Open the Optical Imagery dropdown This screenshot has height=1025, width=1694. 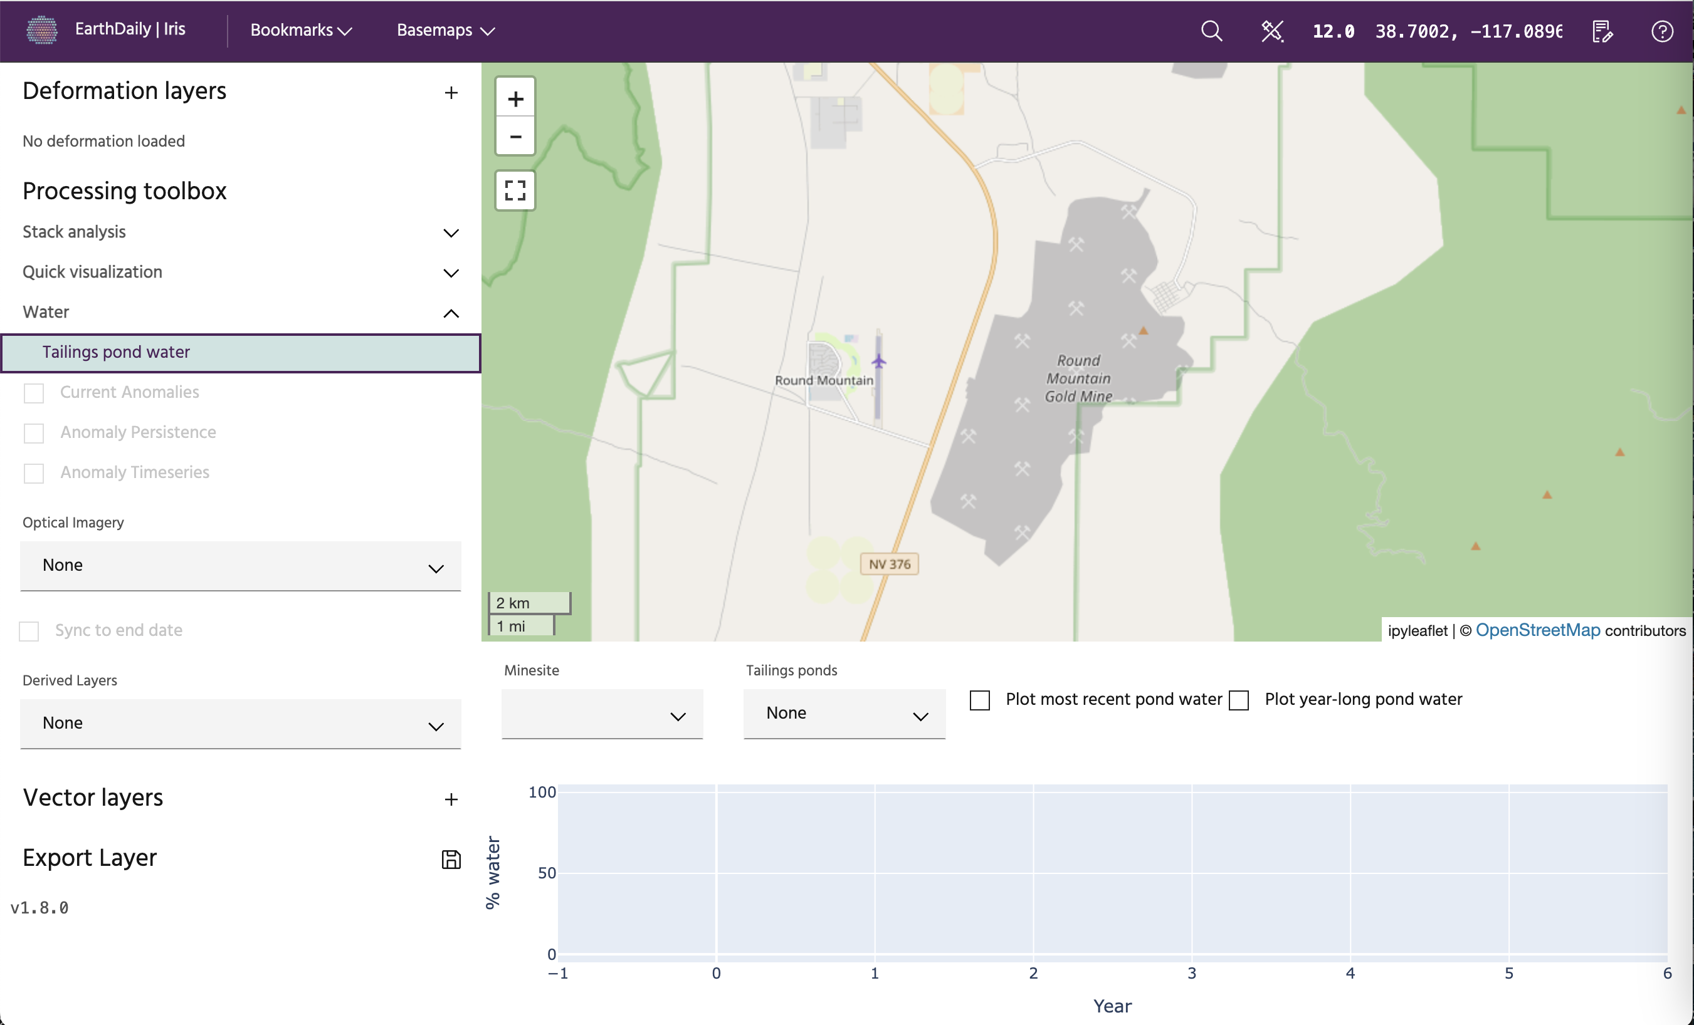pos(241,566)
